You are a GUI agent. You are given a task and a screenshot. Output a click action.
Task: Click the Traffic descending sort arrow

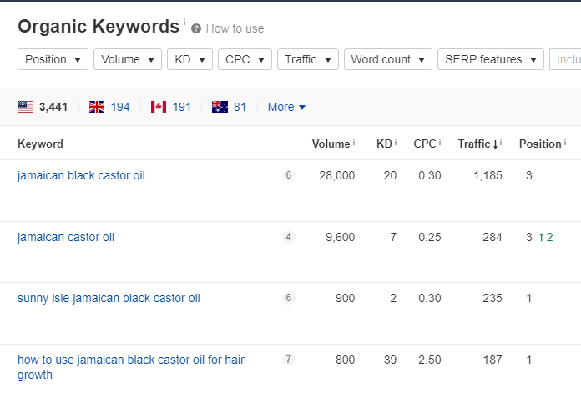pos(495,144)
